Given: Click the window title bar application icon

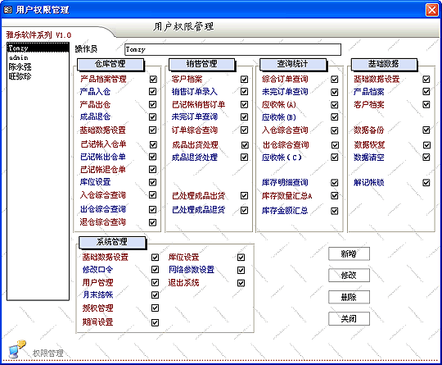Looking at the screenshot, I should (x=8, y=10).
